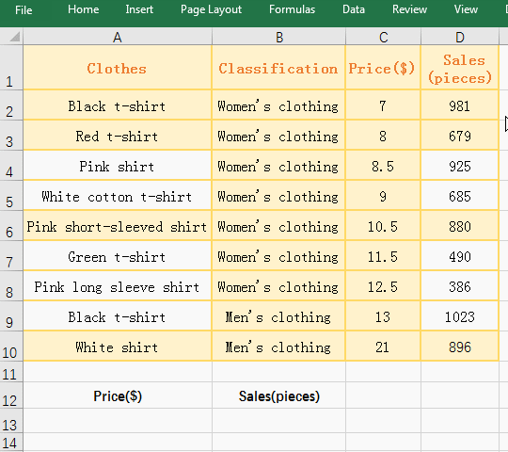
Task: Click the price cell showing 12.5
Action: point(383,286)
